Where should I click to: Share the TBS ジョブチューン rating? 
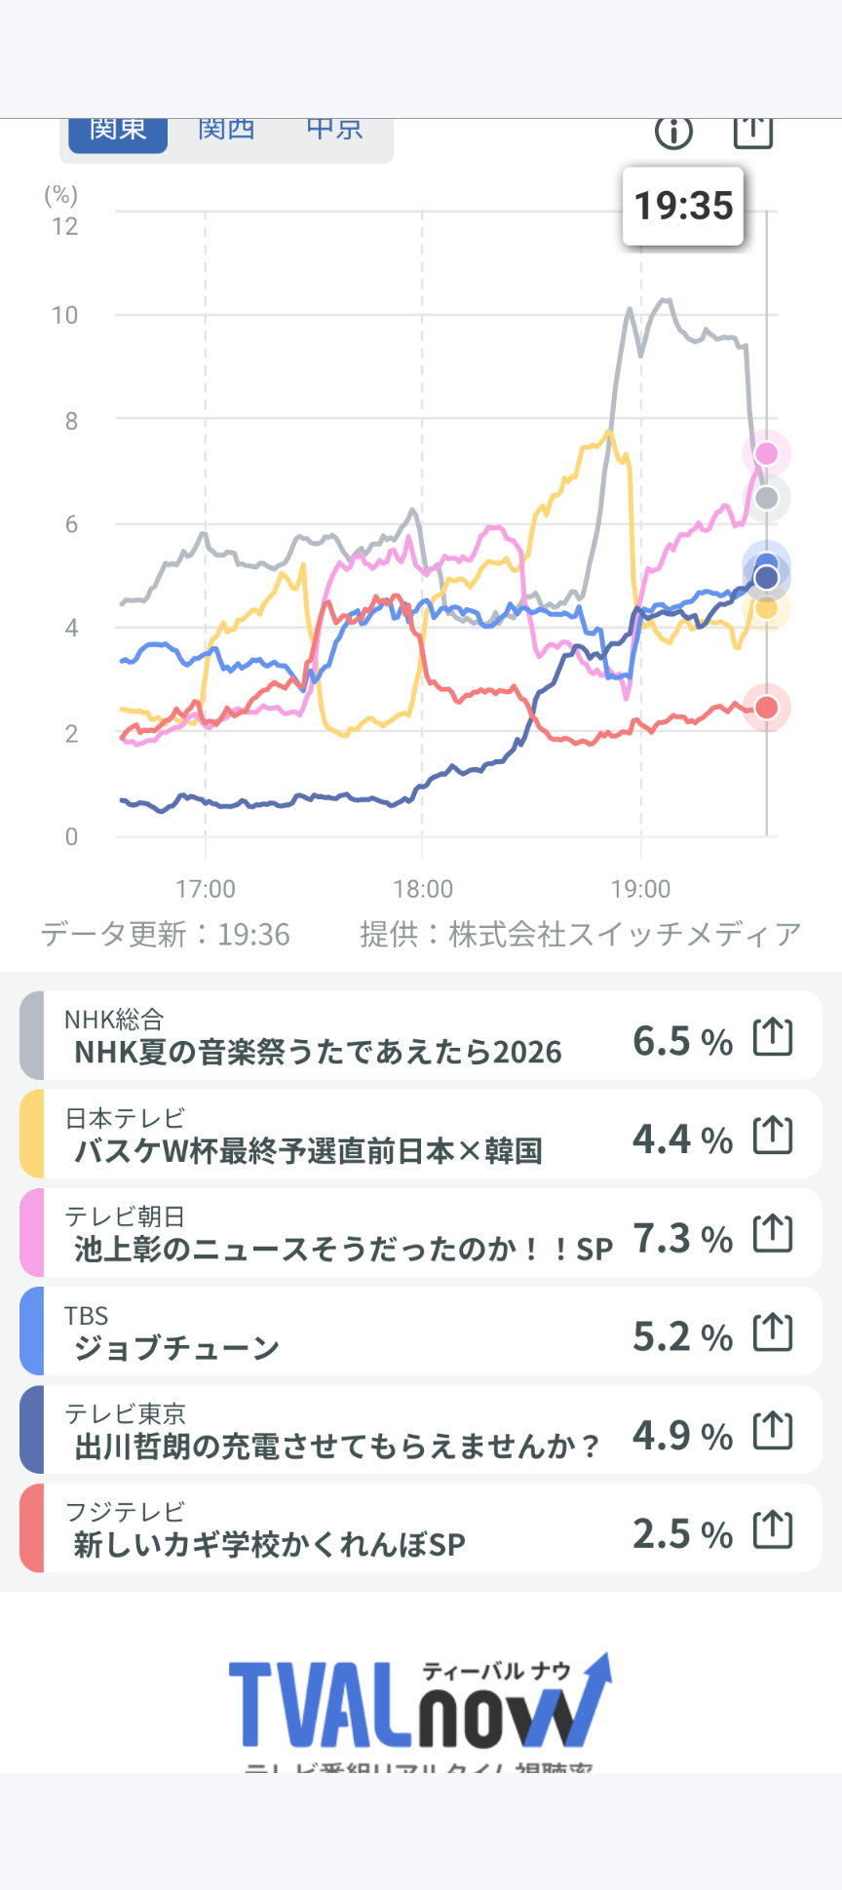[773, 1331]
